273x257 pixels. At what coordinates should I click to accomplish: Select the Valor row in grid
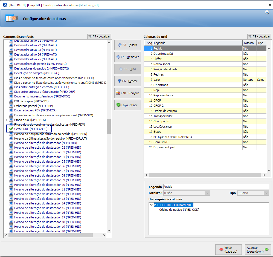coord(197,80)
